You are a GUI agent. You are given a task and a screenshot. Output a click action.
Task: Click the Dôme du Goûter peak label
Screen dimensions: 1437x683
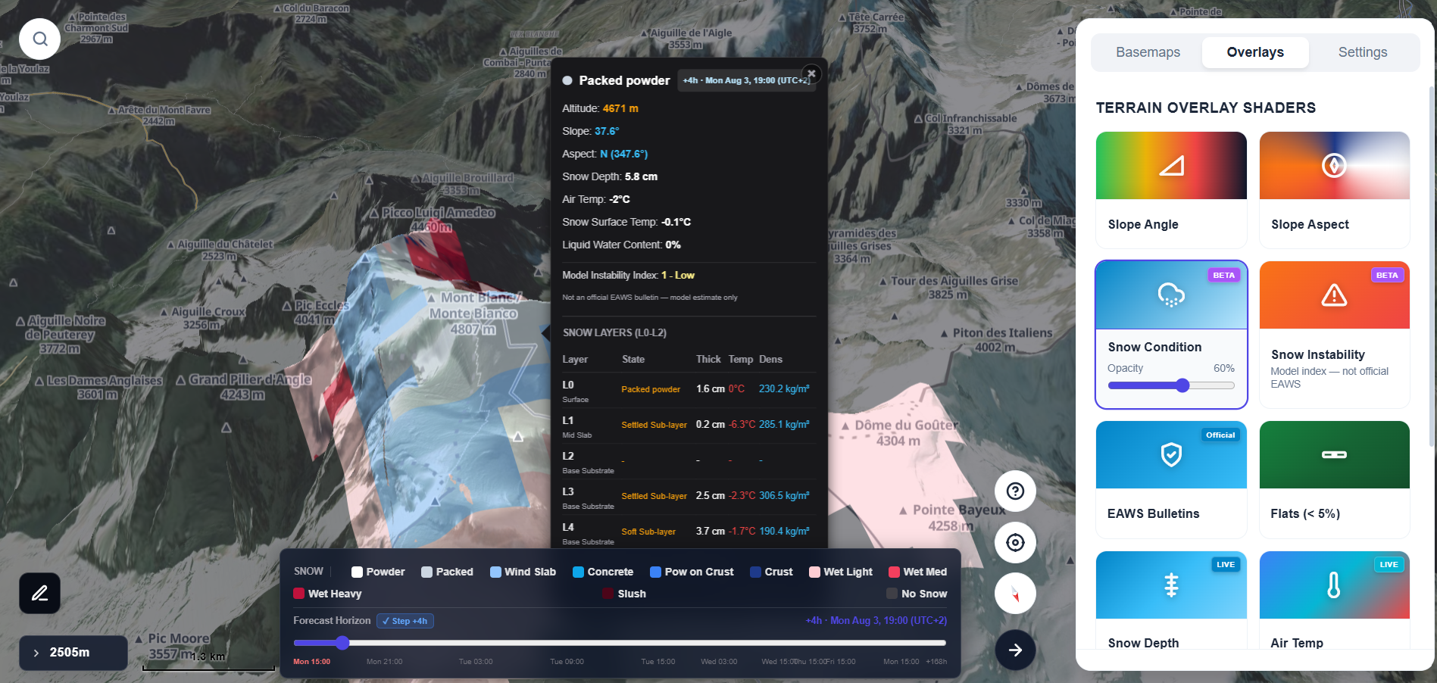[x=899, y=432]
